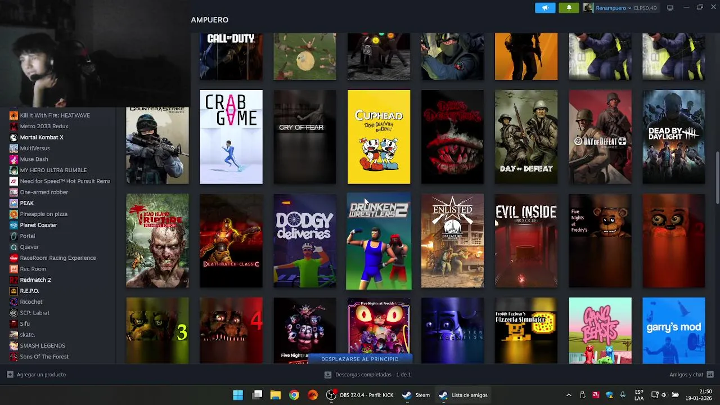Viewport: 720px width, 405px height.
Task: Open the Enlisted game cover
Action: coord(452,241)
